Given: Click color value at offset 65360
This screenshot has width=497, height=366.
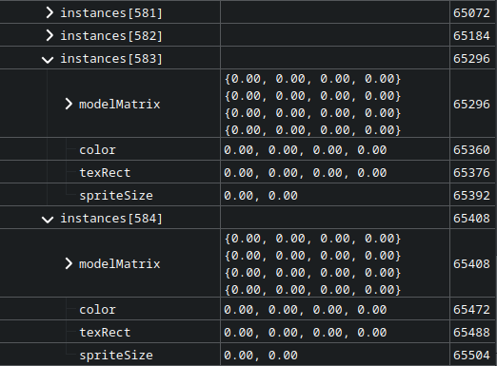Looking at the screenshot, I should pos(306,150).
